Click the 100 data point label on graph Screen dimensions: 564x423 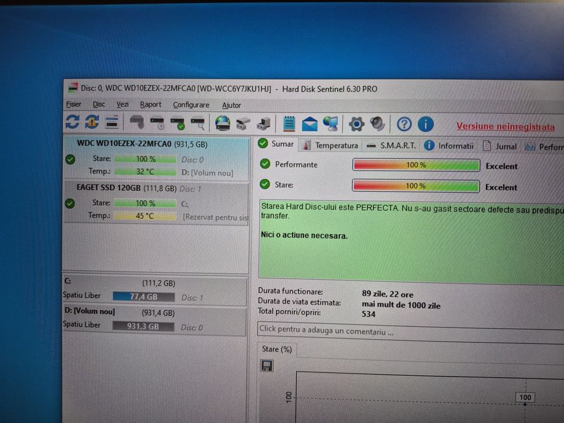click(x=525, y=398)
